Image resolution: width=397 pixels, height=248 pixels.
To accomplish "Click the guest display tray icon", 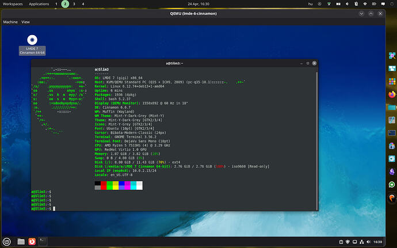I will (355, 242).
